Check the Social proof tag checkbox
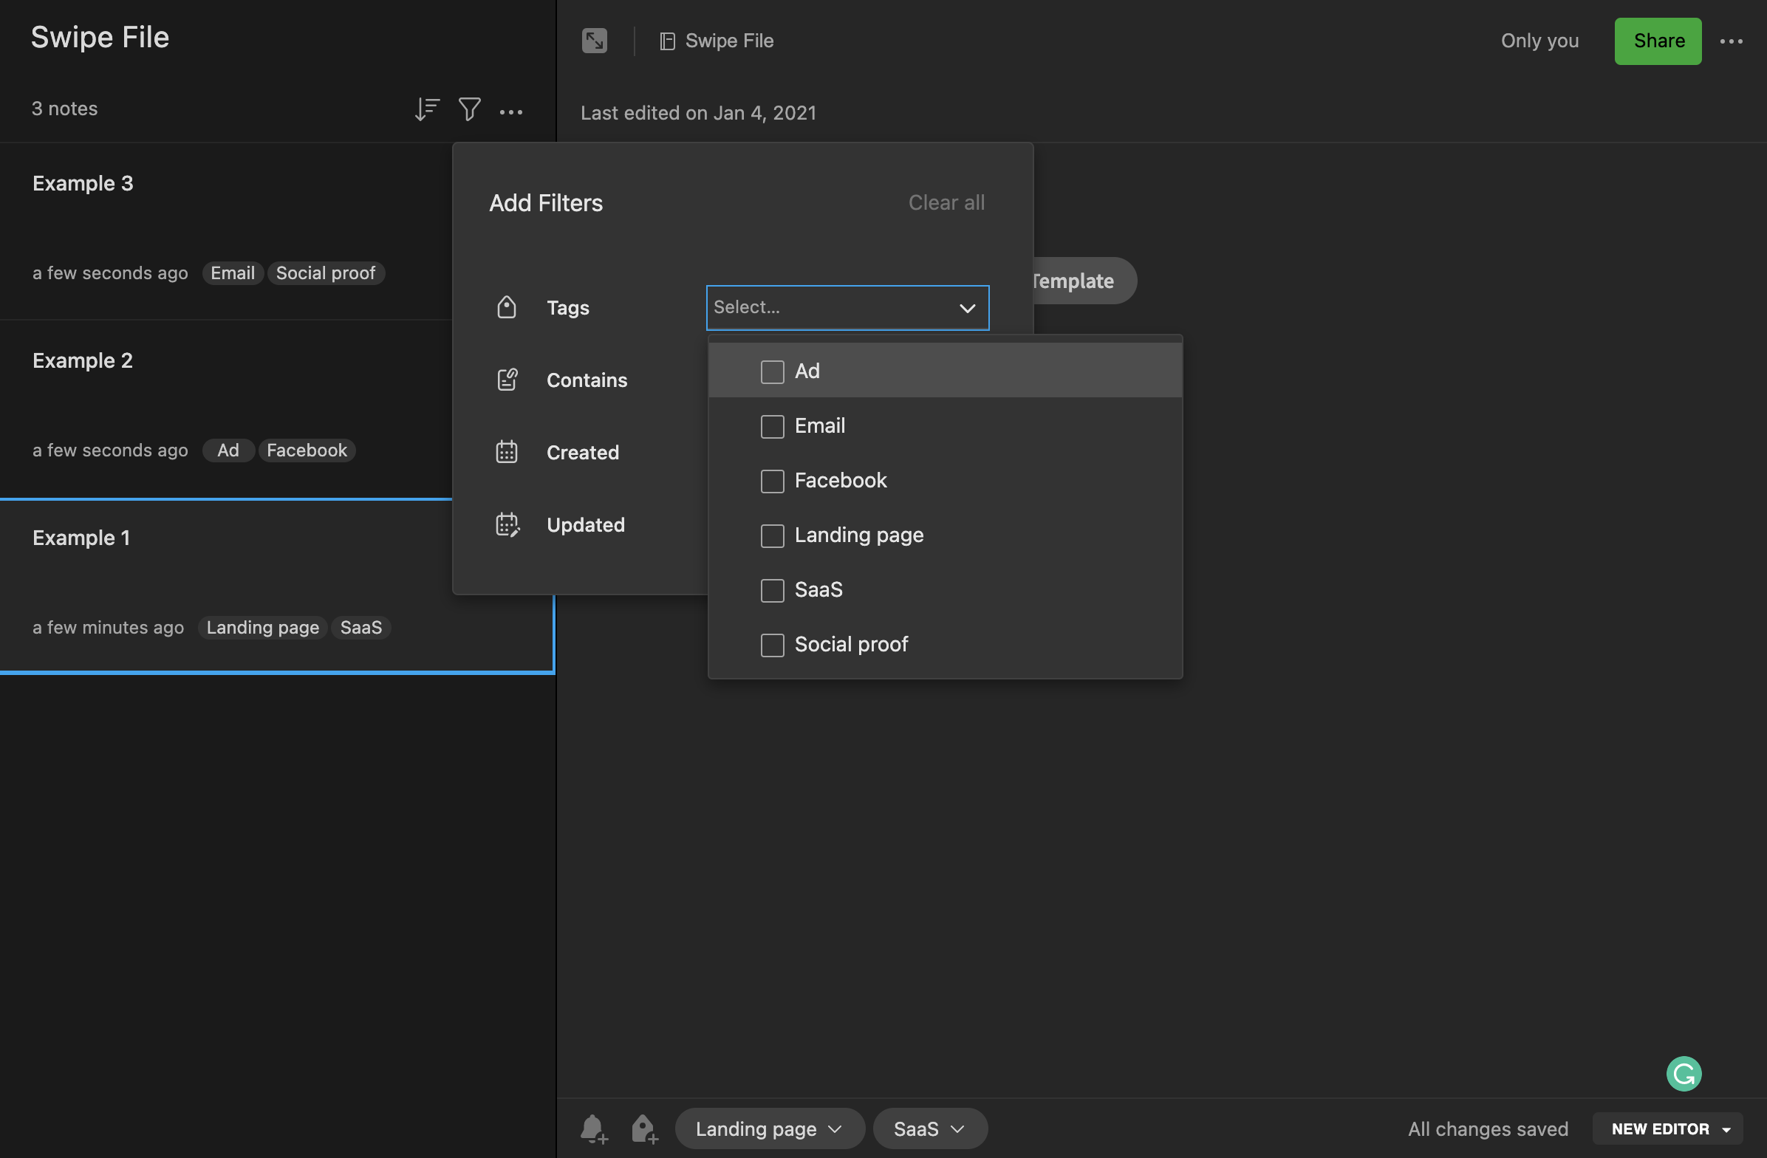1767x1158 pixels. (772, 645)
